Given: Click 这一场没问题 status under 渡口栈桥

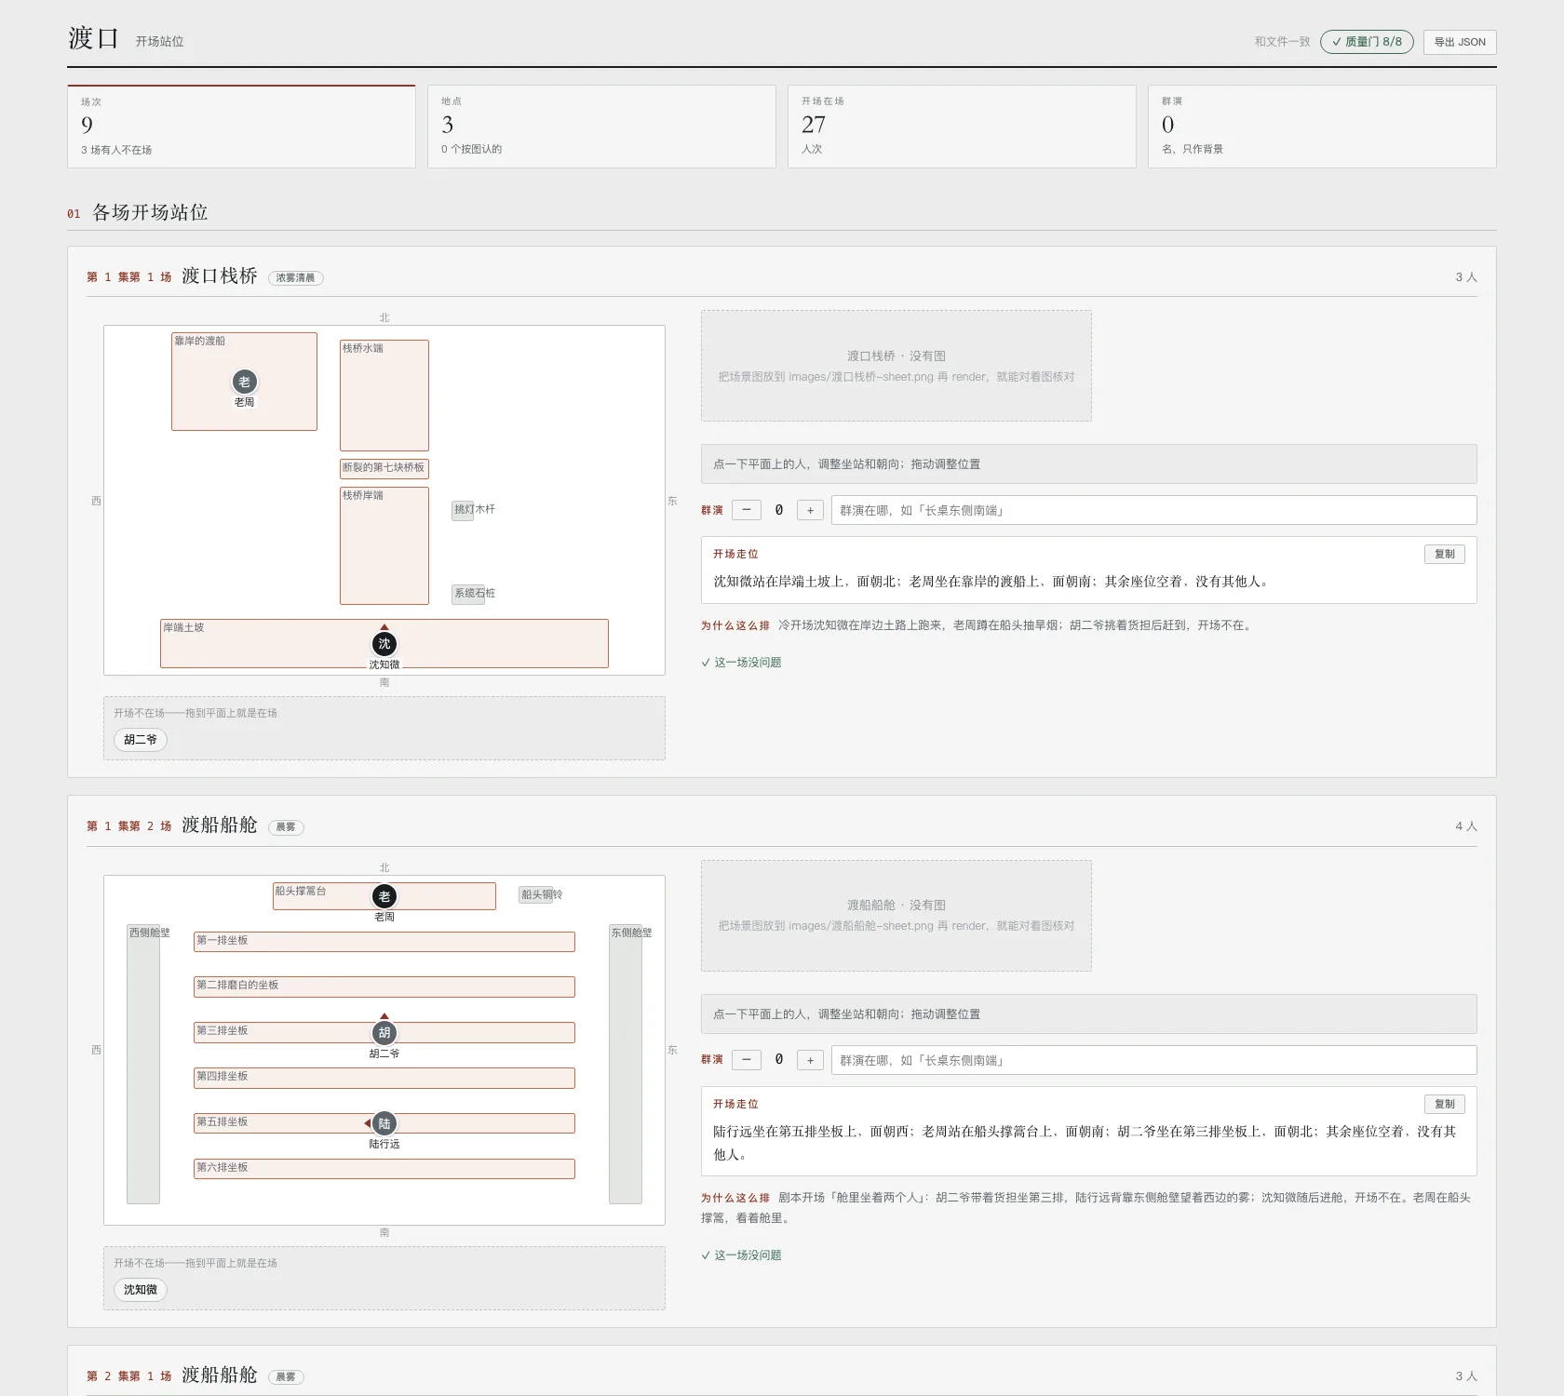Looking at the screenshot, I should [x=742, y=663].
